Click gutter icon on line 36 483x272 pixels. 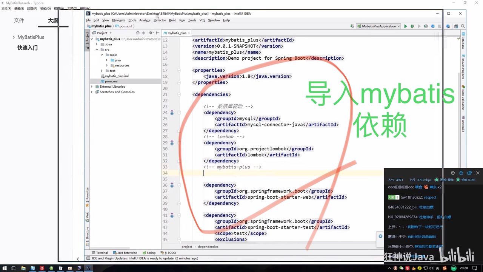pyautogui.click(x=172, y=185)
